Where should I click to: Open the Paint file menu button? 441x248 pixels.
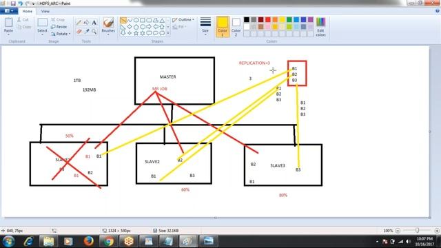coord(9,11)
